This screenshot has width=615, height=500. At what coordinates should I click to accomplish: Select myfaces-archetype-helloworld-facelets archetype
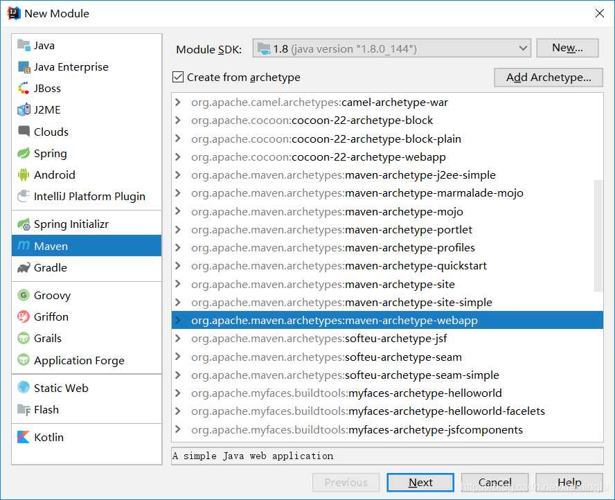[387, 411]
